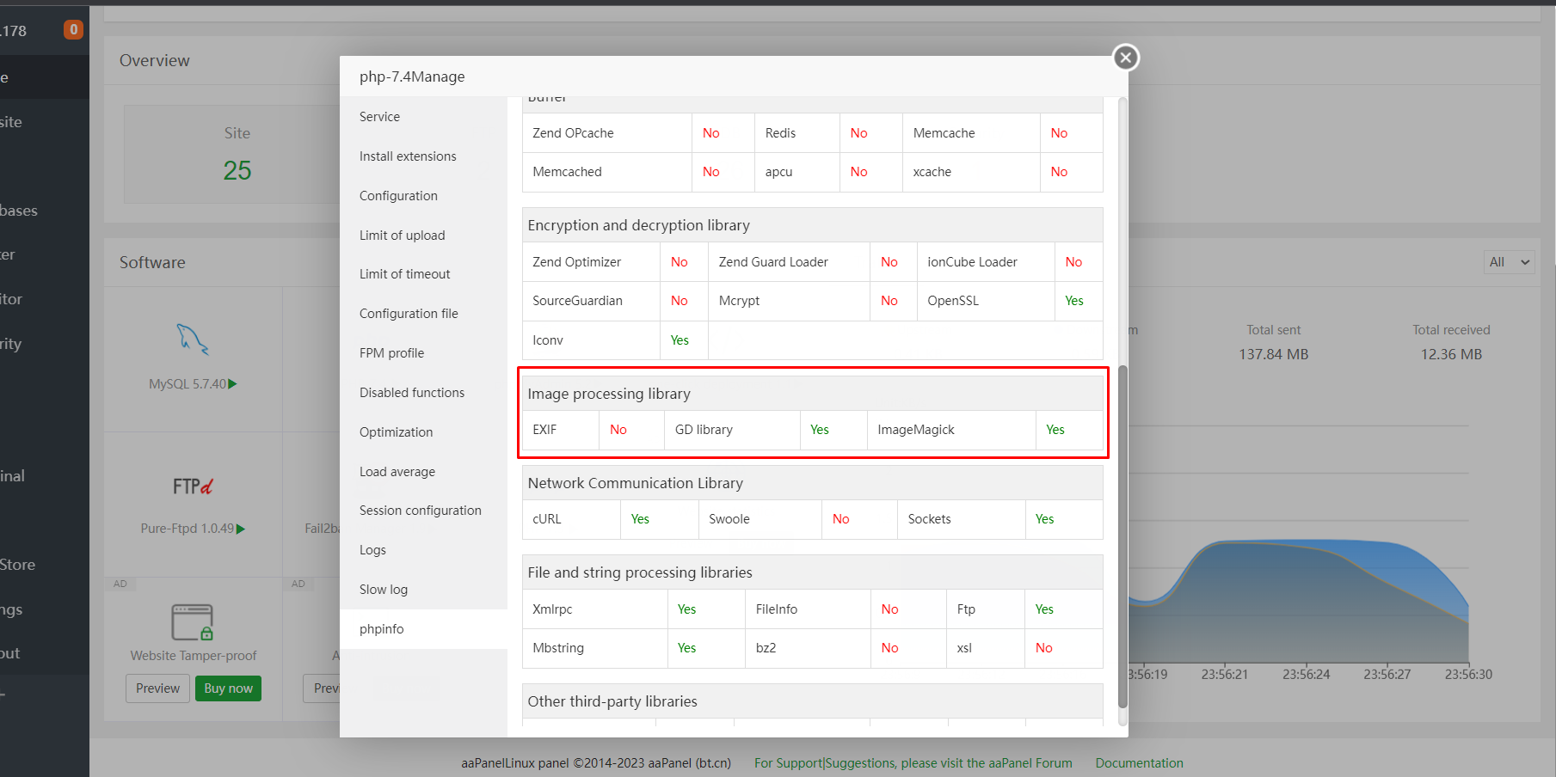Click the green arrow beside Pure-Ftpd 1.0.49
1556x777 pixels.
(241, 529)
